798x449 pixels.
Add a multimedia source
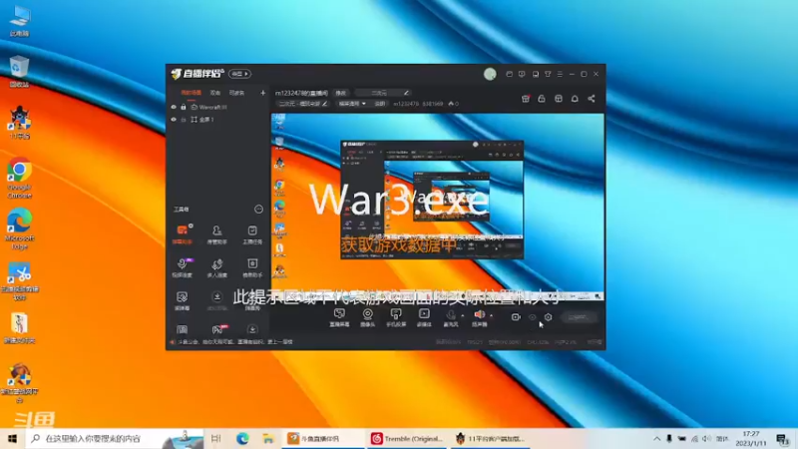click(x=424, y=317)
